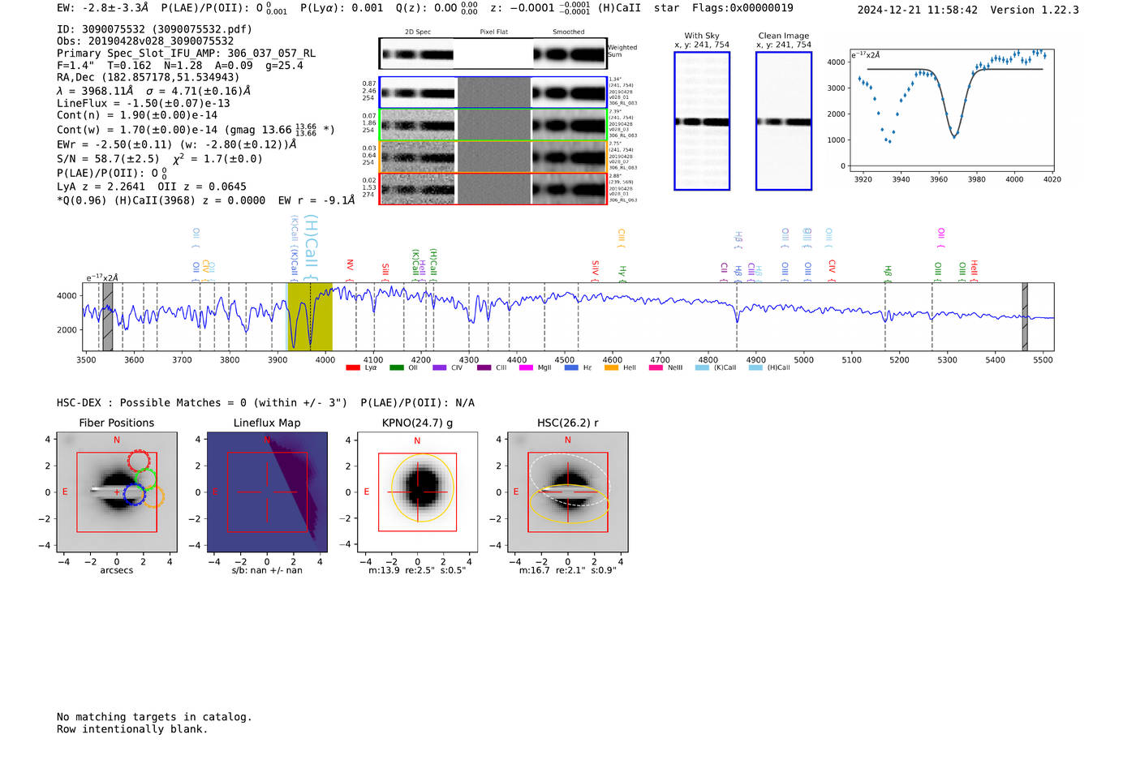Click the yellow highlighted band in the spectrum

(310, 317)
